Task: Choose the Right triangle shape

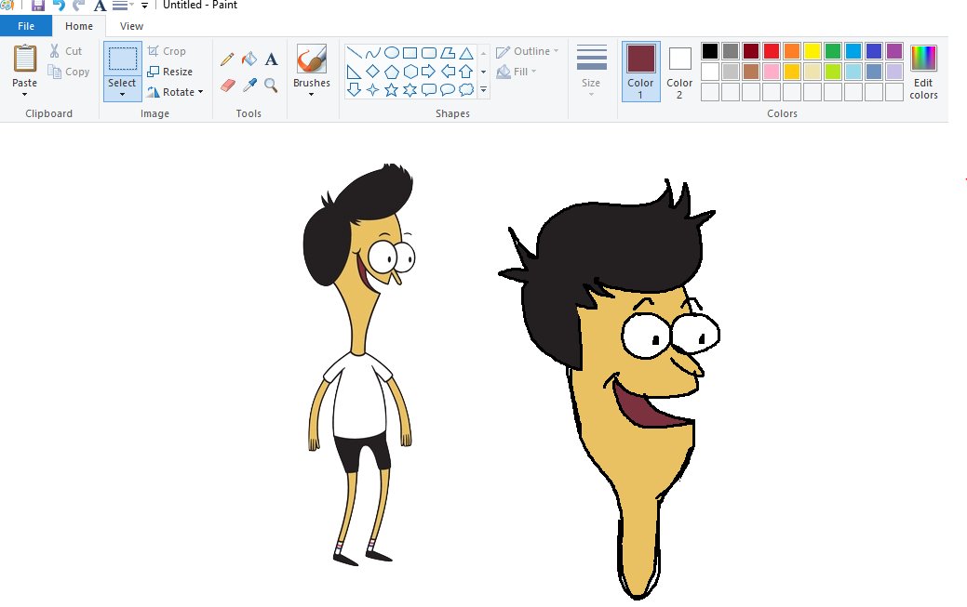Action: tap(354, 72)
